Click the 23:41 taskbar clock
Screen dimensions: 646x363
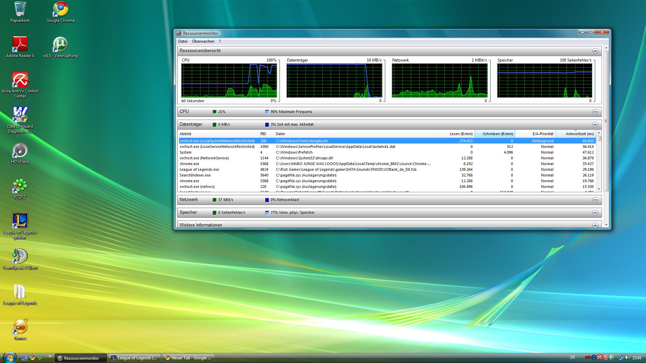[637, 358]
